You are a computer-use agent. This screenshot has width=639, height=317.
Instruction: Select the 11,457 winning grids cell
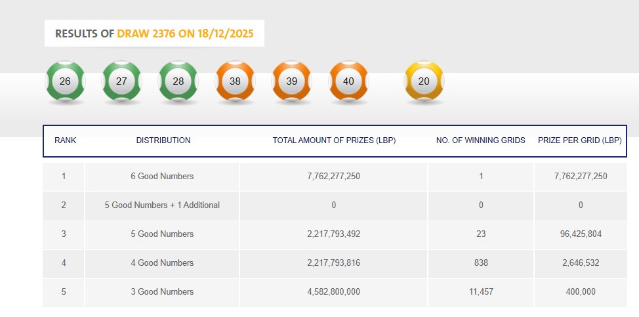pyautogui.click(x=481, y=292)
